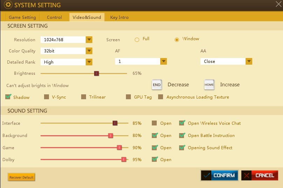Click the HOME key icon for Increase
The width and height of the screenshot is (283, 188).
[209, 85]
